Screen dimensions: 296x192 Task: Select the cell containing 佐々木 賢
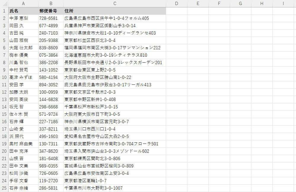point(23,114)
